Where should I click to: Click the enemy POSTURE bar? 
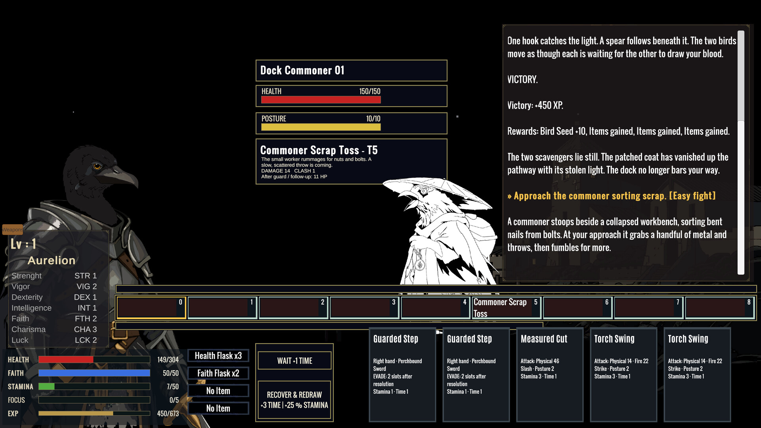pyautogui.click(x=321, y=127)
